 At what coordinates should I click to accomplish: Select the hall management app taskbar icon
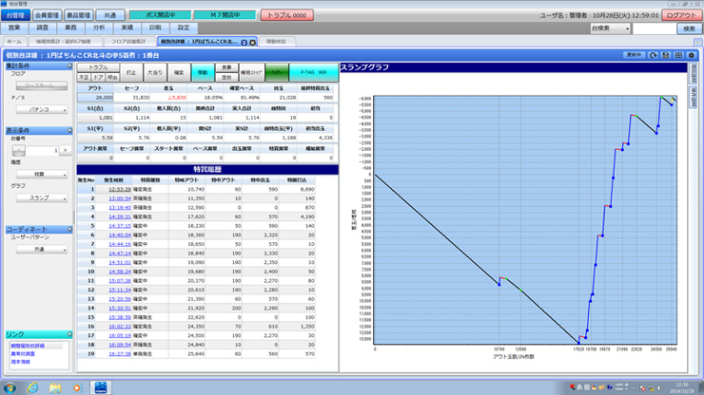(x=101, y=387)
